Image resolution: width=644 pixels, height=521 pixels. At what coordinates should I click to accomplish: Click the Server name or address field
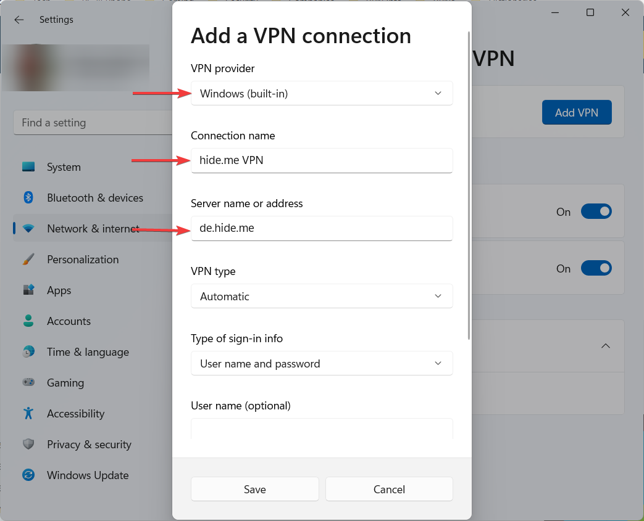(x=322, y=228)
